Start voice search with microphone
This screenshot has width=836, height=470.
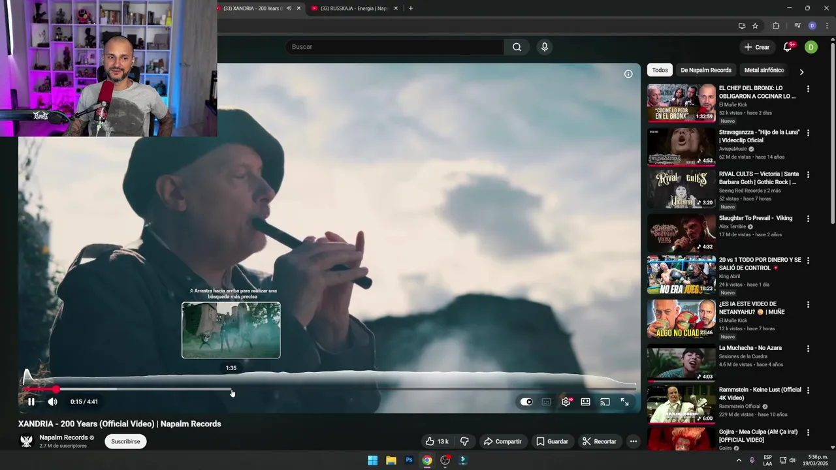tap(544, 47)
